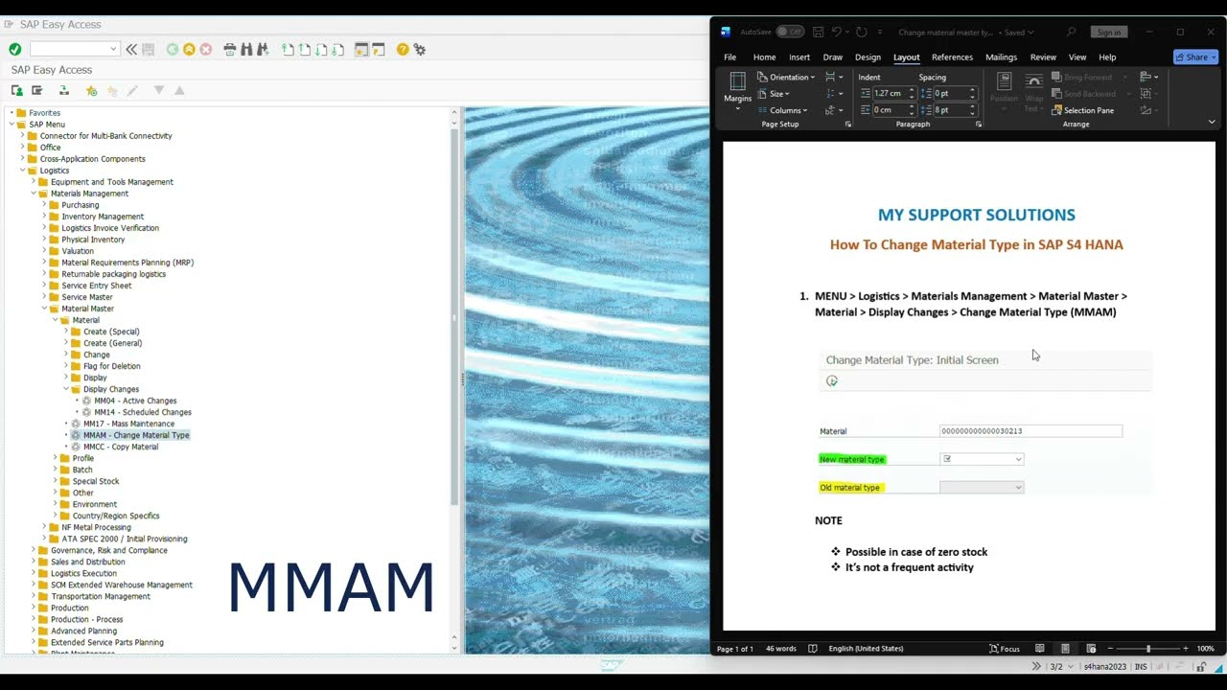
Task: Click the Extended Service Parts Planning row
Action: [x=106, y=642]
